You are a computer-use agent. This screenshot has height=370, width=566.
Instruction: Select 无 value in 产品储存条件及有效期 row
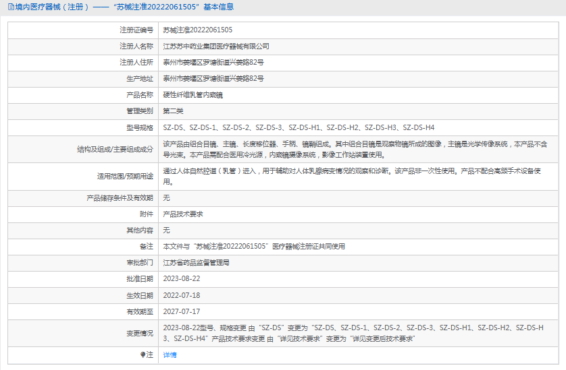166,197
